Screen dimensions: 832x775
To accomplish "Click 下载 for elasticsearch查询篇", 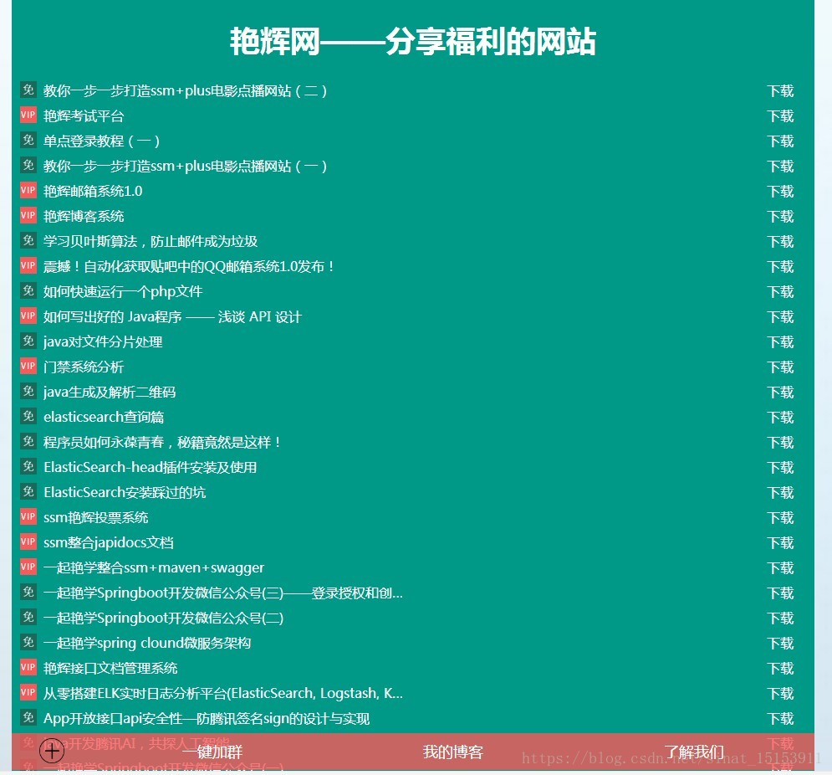I will [780, 417].
